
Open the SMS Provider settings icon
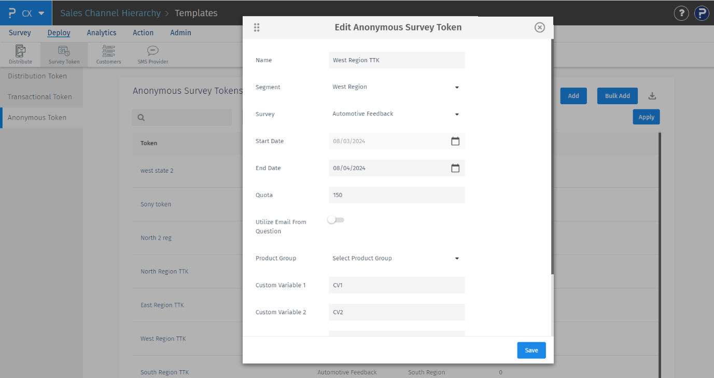tap(152, 54)
